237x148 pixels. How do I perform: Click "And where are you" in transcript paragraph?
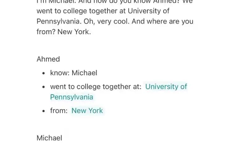pos(163,21)
